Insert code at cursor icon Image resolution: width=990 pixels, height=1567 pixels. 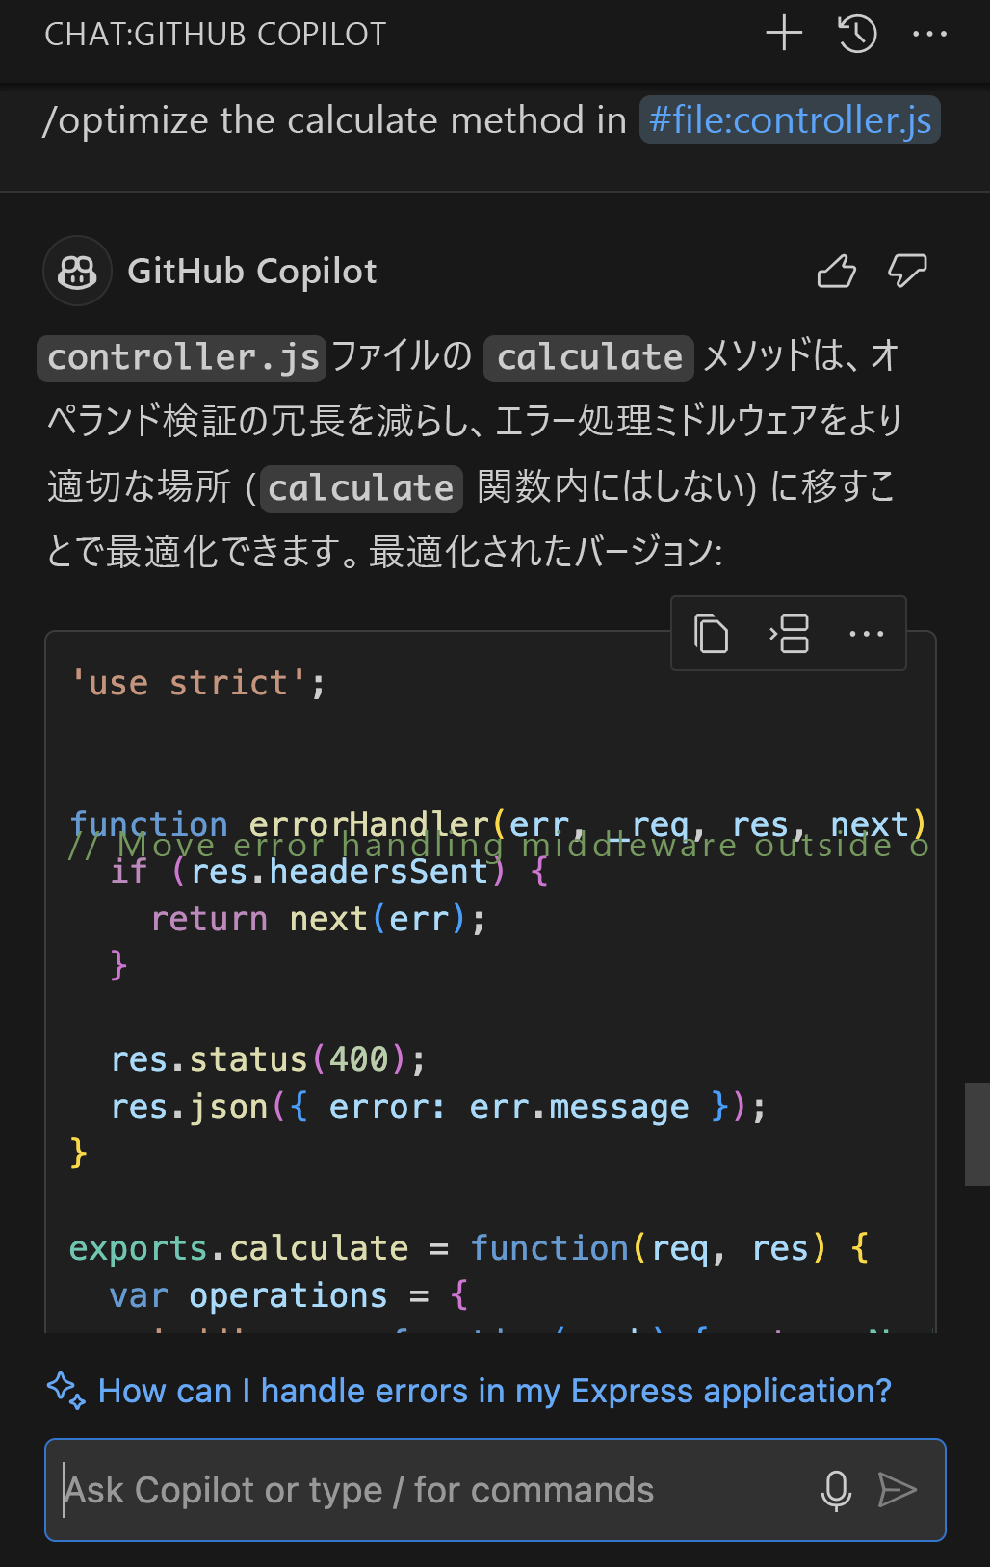pyautogui.click(x=789, y=634)
